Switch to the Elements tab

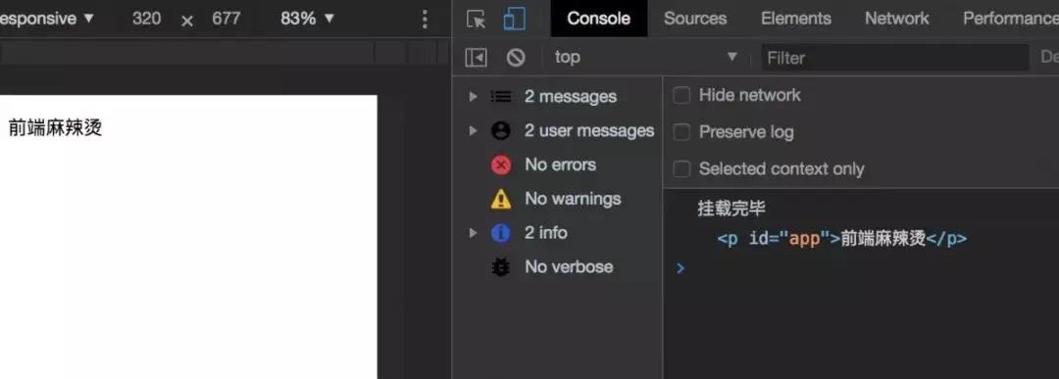click(x=795, y=19)
